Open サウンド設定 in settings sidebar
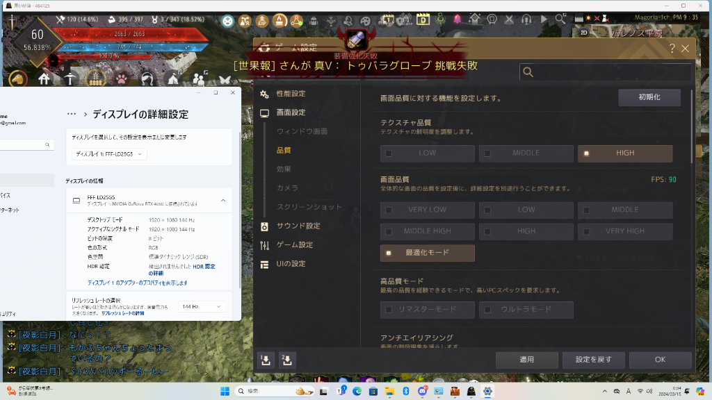The image size is (712, 400). [x=298, y=226]
